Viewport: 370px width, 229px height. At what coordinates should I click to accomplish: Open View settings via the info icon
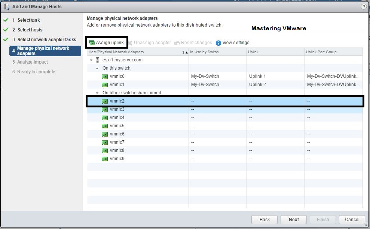(219, 42)
